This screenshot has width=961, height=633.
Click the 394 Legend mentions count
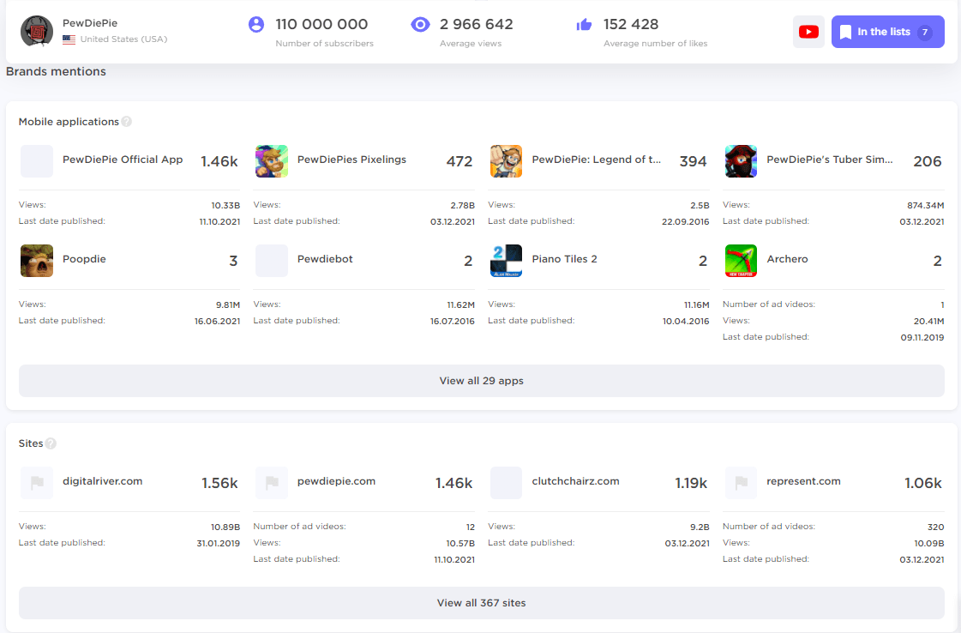click(694, 161)
